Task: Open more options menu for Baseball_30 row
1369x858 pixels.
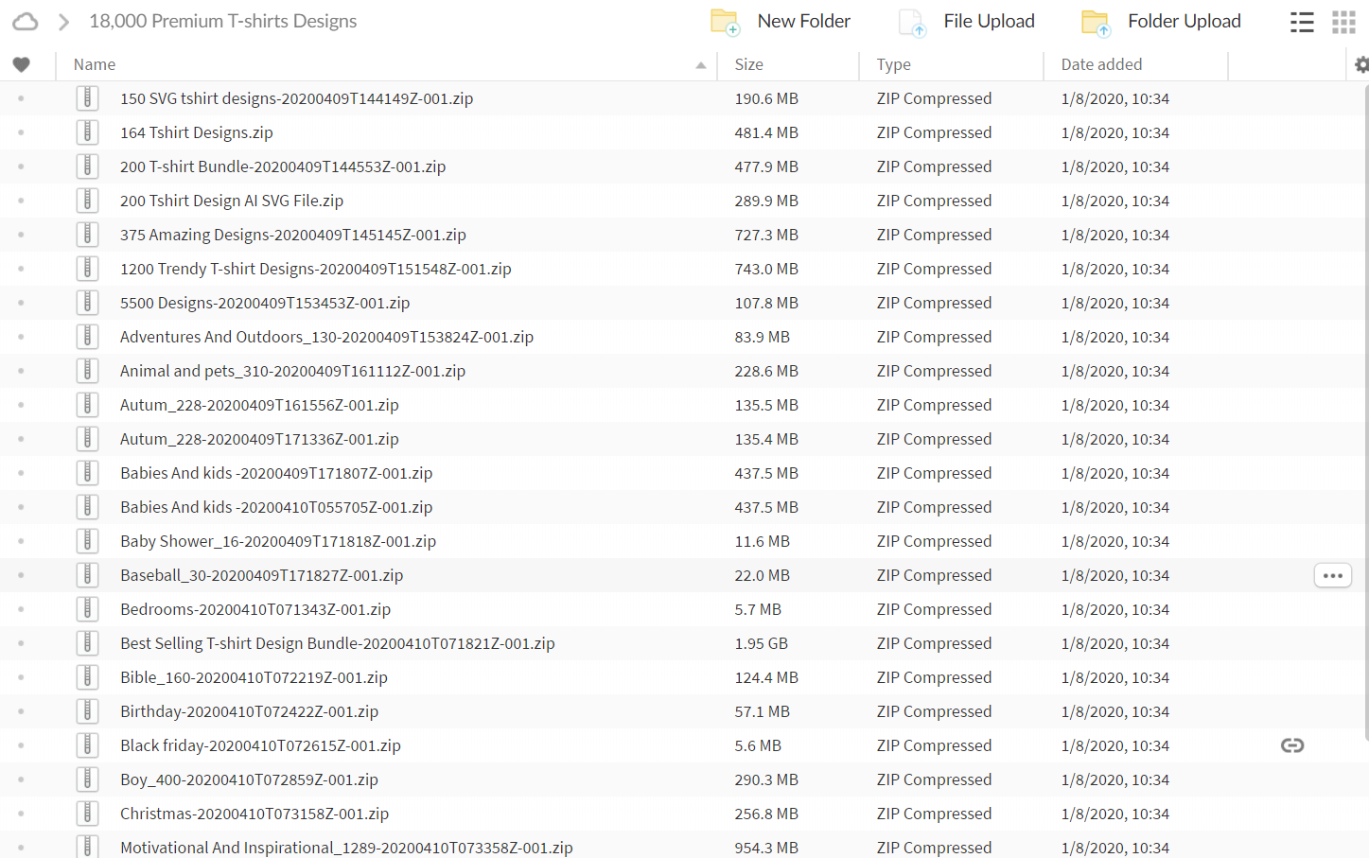Action: 1332,575
